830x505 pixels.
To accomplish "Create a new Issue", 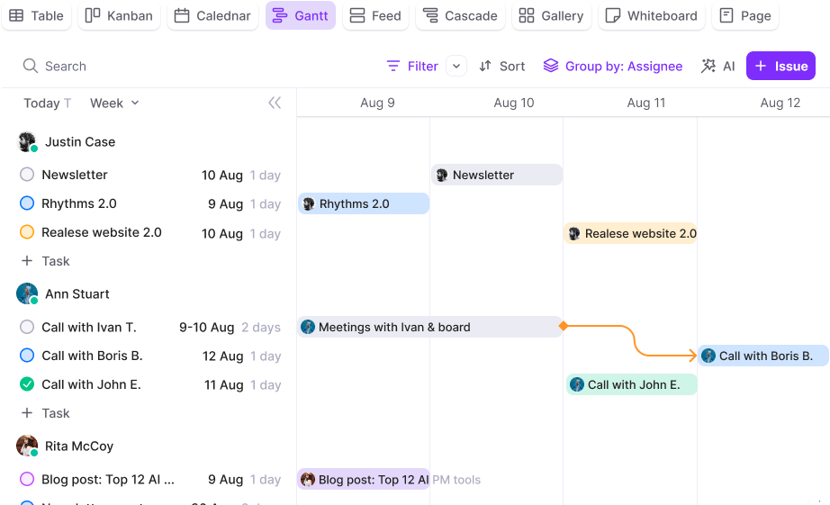I will pyautogui.click(x=780, y=66).
